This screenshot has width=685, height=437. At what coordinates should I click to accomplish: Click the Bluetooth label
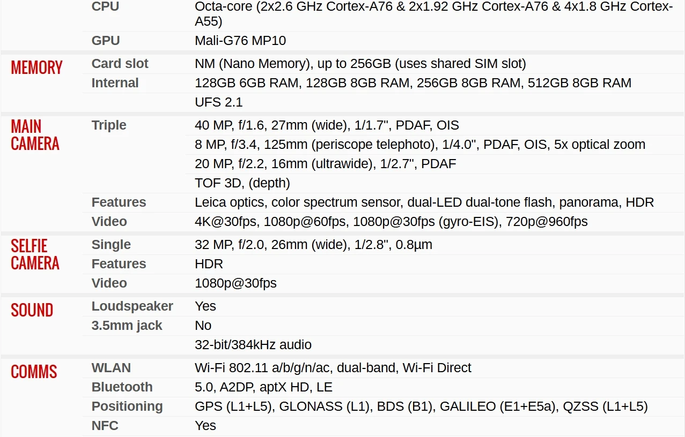(x=122, y=387)
